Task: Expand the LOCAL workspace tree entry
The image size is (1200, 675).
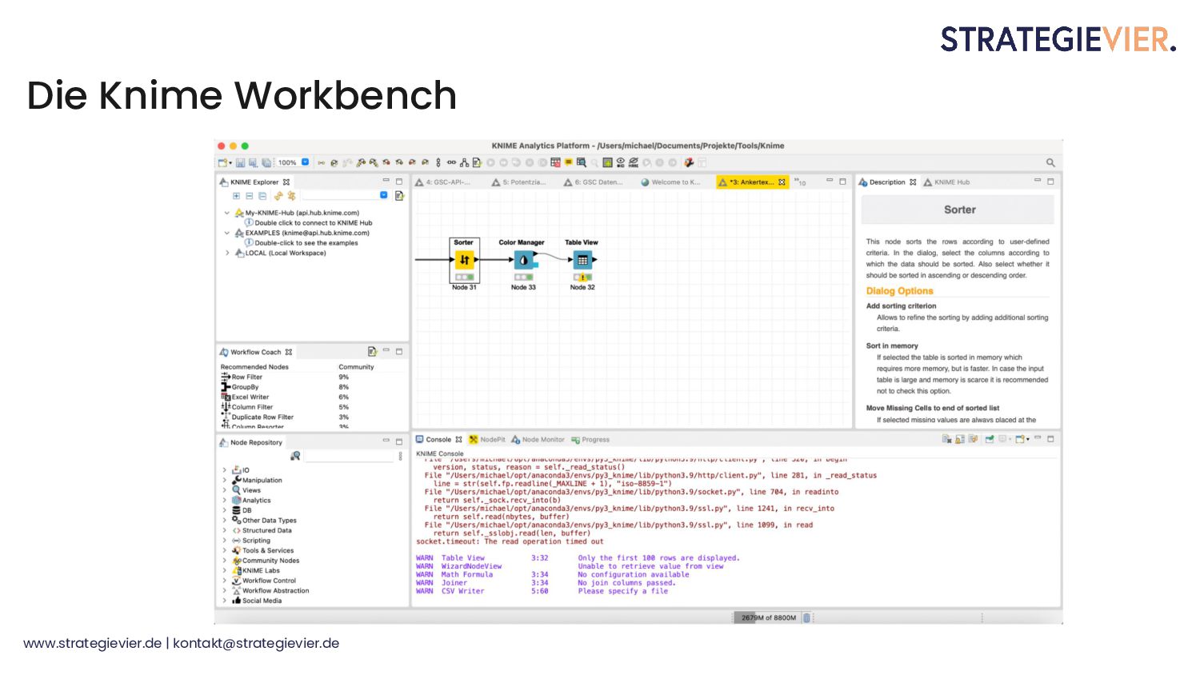Action: (226, 254)
